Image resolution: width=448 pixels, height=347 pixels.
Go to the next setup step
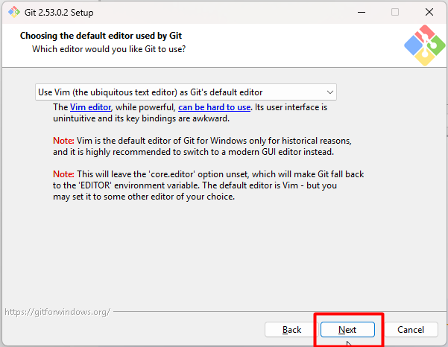(347, 330)
